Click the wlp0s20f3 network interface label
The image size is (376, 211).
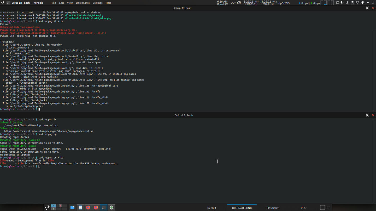coord(283,3)
